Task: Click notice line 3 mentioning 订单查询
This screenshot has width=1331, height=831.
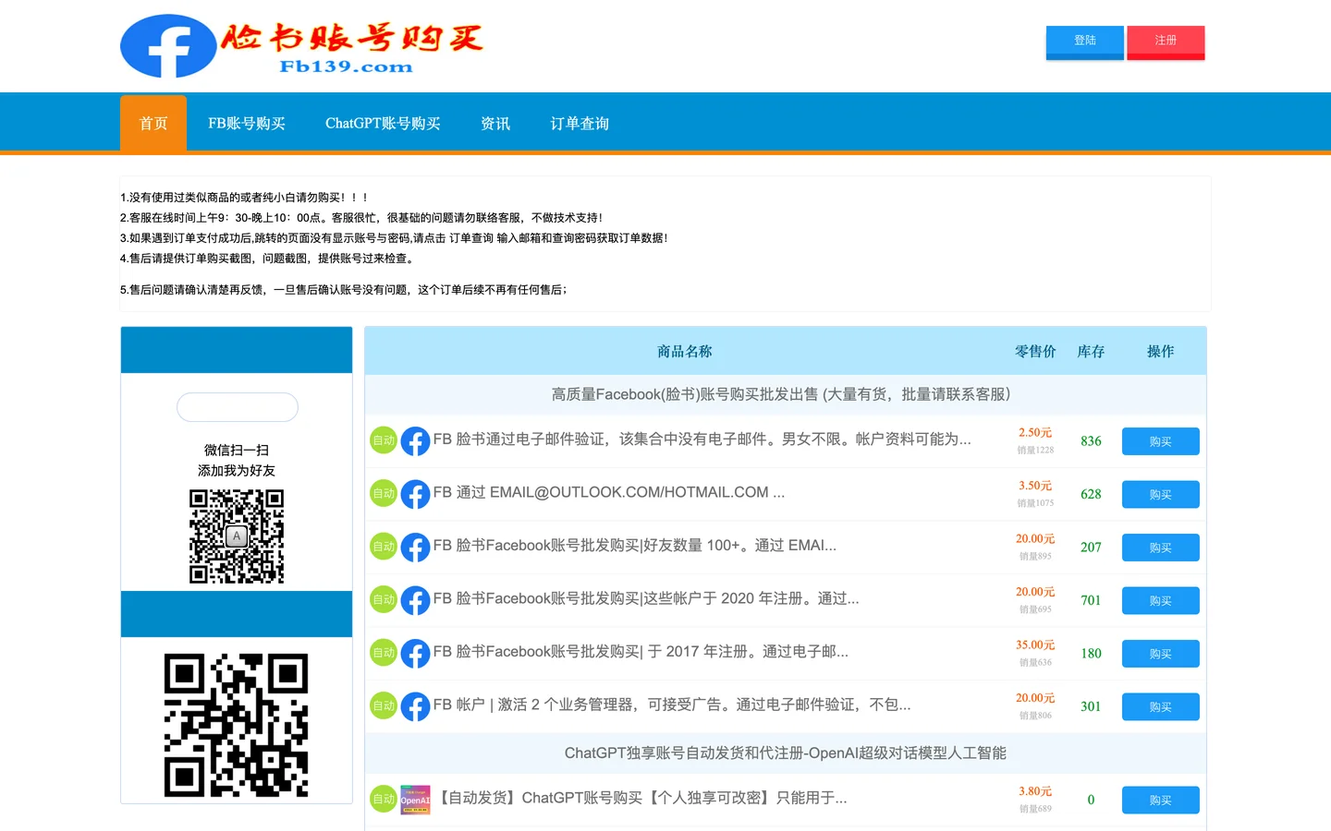Action: pos(394,238)
